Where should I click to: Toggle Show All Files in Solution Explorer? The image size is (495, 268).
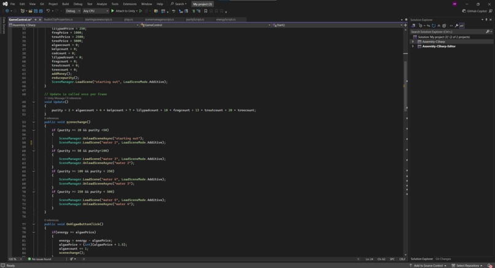pyautogui.click(x=444, y=26)
